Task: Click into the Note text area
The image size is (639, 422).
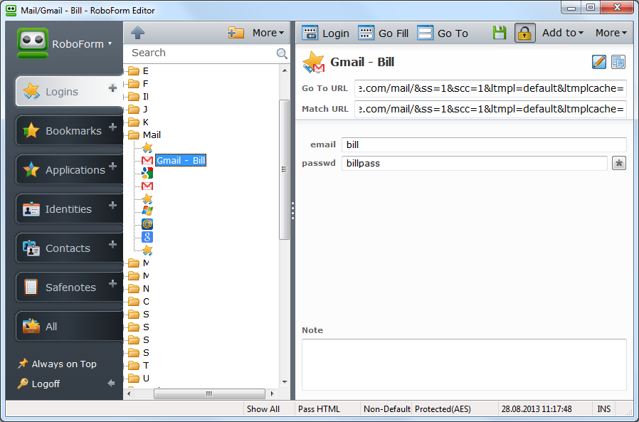Action: pyautogui.click(x=464, y=364)
